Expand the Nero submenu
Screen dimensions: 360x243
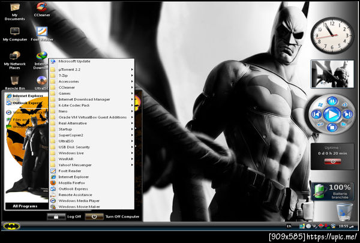(x=92, y=111)
